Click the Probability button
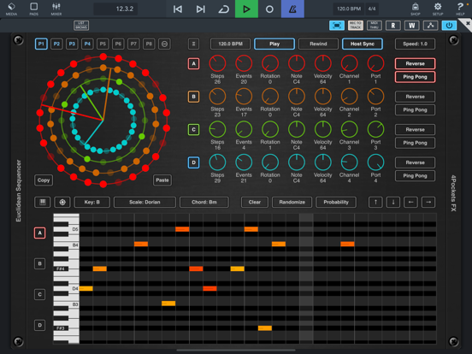472x354 pixels. 336,202
